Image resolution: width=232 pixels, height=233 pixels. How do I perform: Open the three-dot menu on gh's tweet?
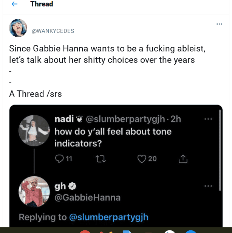[208, 186]
